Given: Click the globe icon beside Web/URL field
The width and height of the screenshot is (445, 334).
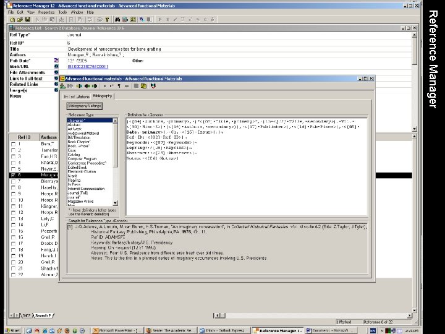Looking at the screenshot, I should [56, 66].
